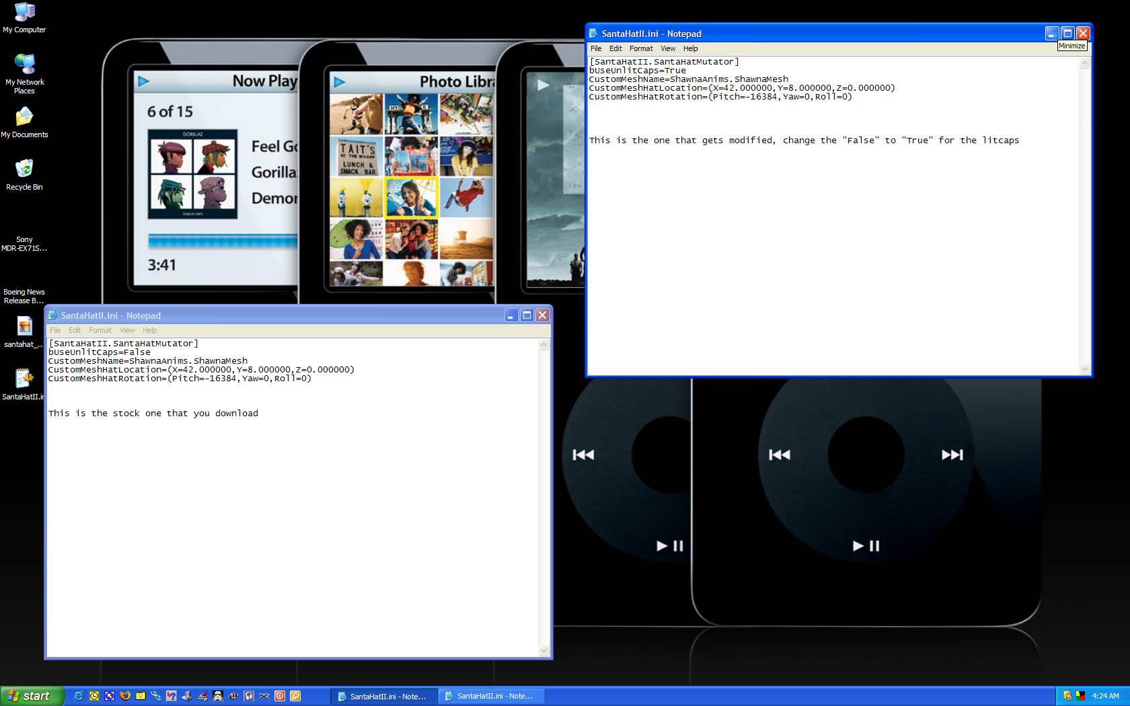The image size is (1130, 706).
Task: Click the line 'bUseUnlitCaps=False'
Action: tap(100, 352)
